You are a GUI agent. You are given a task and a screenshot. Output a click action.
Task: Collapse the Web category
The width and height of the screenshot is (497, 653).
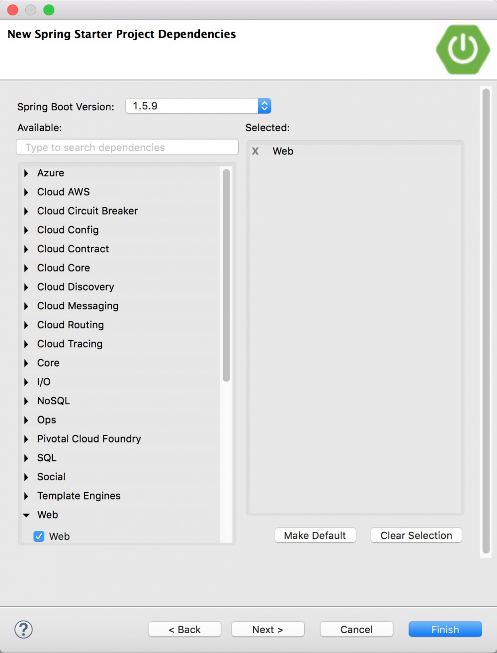(26, 515)
